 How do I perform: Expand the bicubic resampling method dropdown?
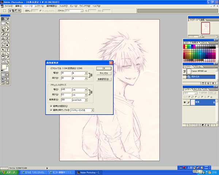pos(92,110)
